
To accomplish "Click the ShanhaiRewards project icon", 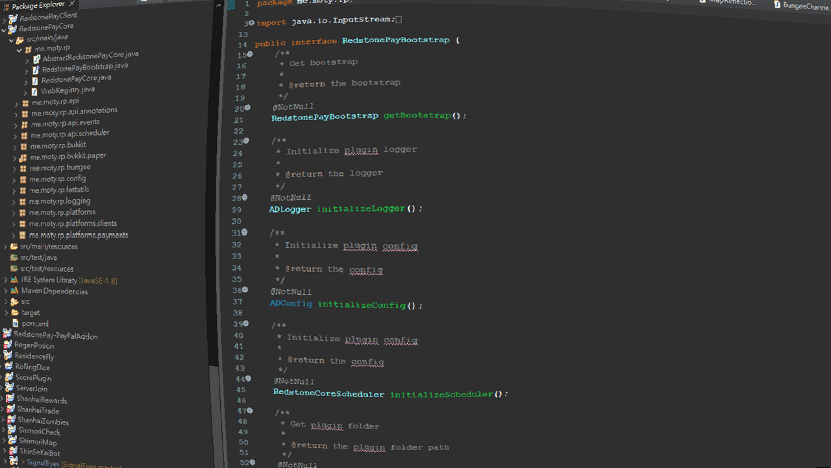I will pyautogui.click(x=10, y=399).
